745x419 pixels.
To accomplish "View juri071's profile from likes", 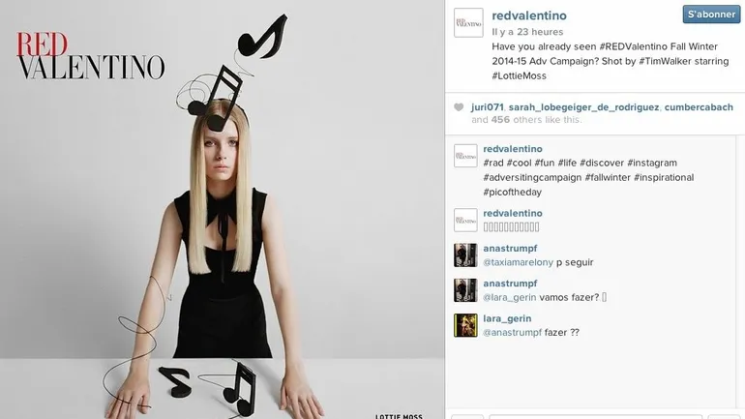I will tap(488, 107).
